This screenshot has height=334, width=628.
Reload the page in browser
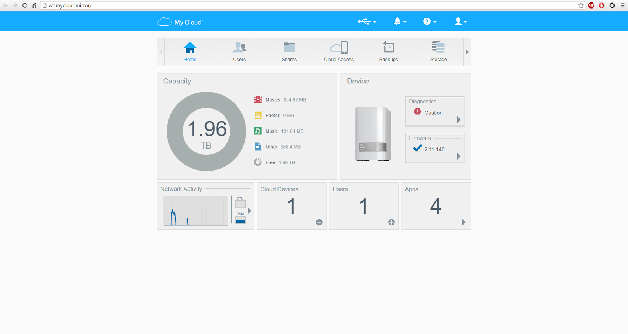(25, 5)
